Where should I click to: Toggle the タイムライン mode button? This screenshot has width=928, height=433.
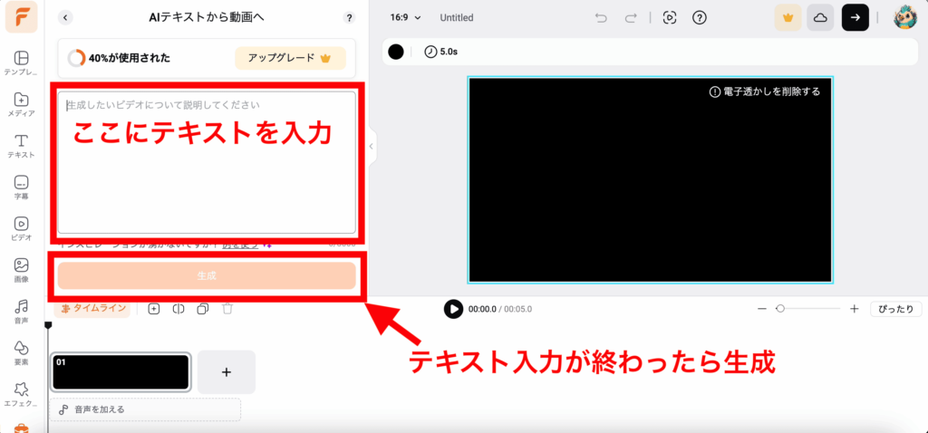coord(92,308)
